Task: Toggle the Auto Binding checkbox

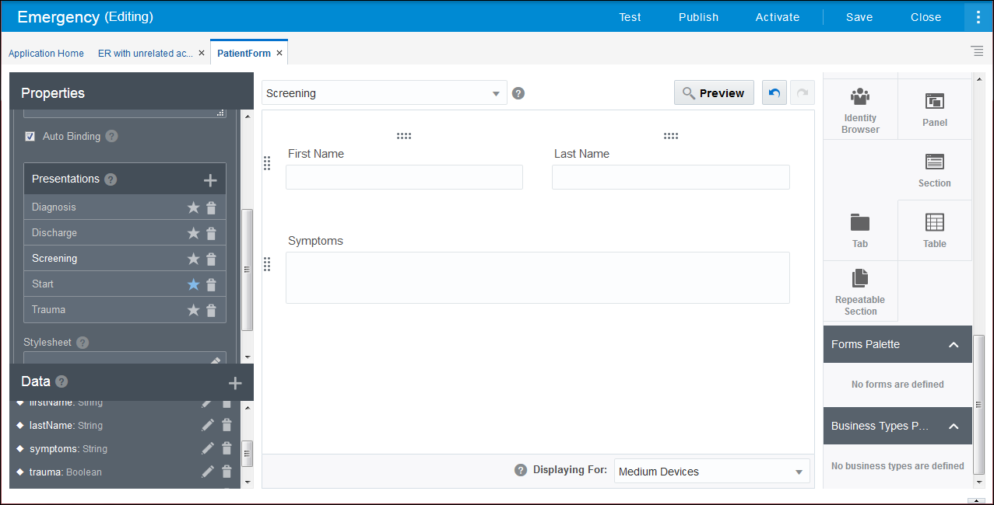Action: tap(30, 136)
